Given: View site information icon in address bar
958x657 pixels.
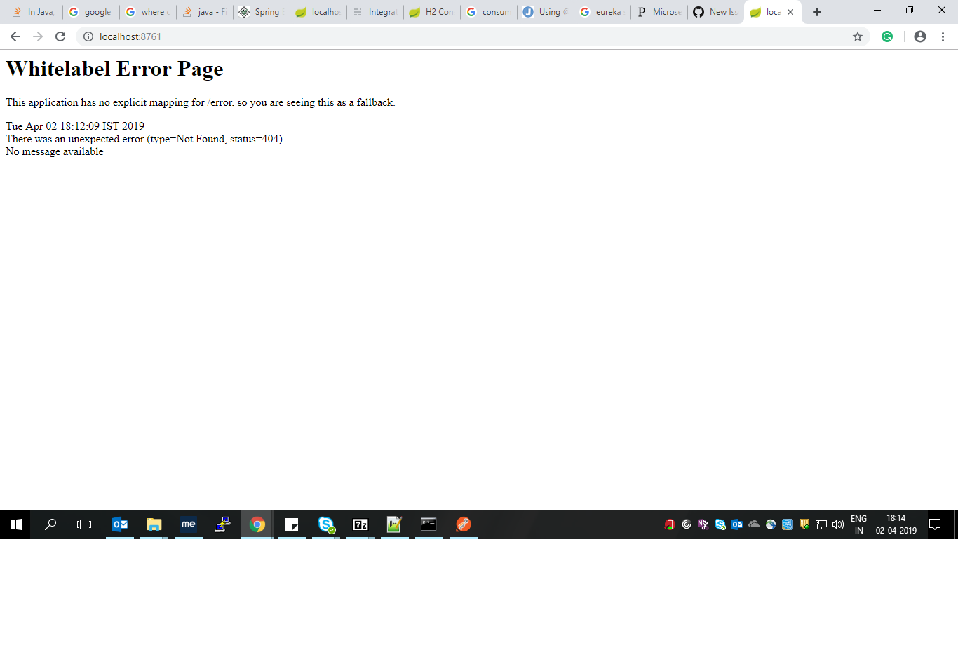Looking at the screenshot, I should (x=88, y=36).
